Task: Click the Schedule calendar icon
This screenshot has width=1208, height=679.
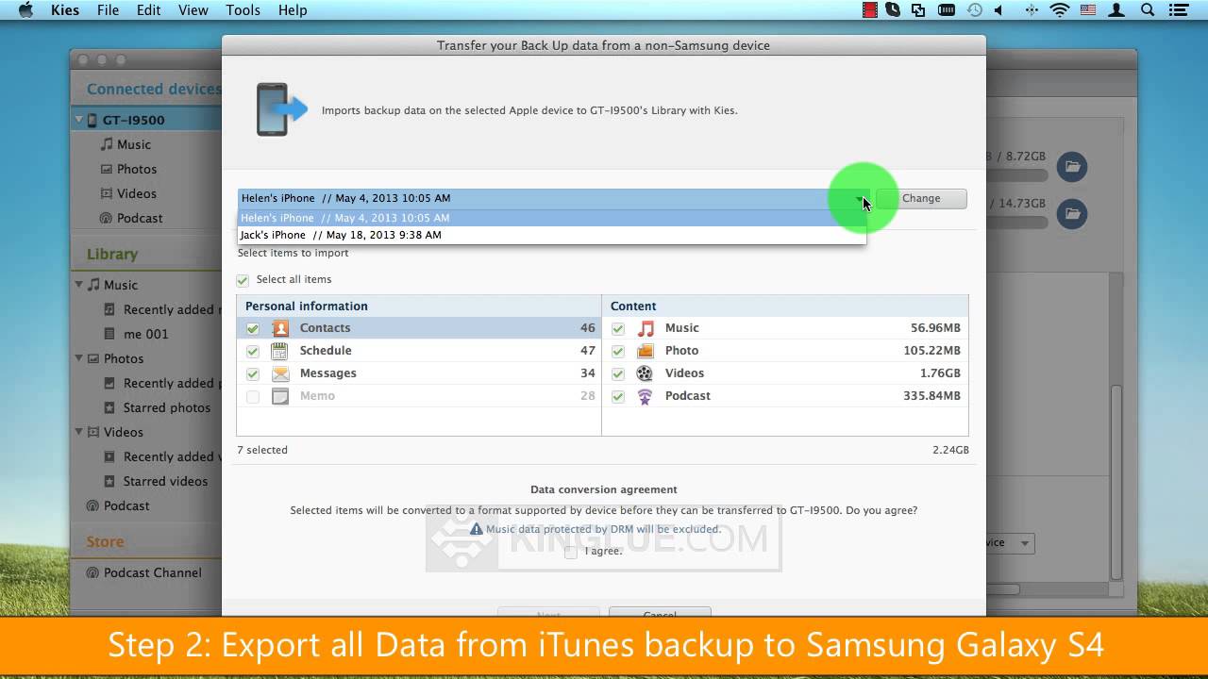Action: click(280, 351)
